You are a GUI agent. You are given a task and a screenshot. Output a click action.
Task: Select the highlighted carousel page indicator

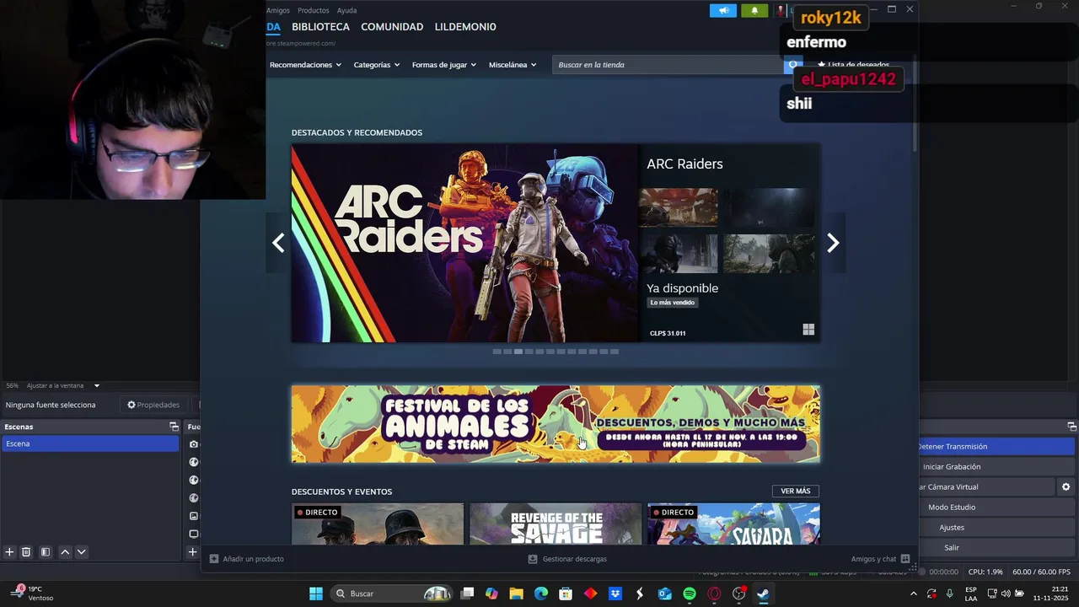tap(518, 352)
